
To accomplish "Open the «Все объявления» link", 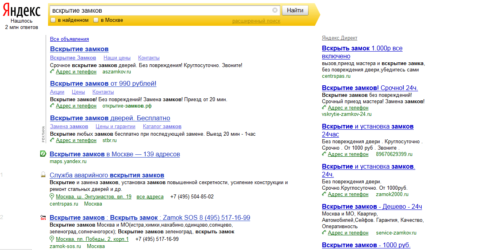I will pyautogui.click(x=69, y=39).
